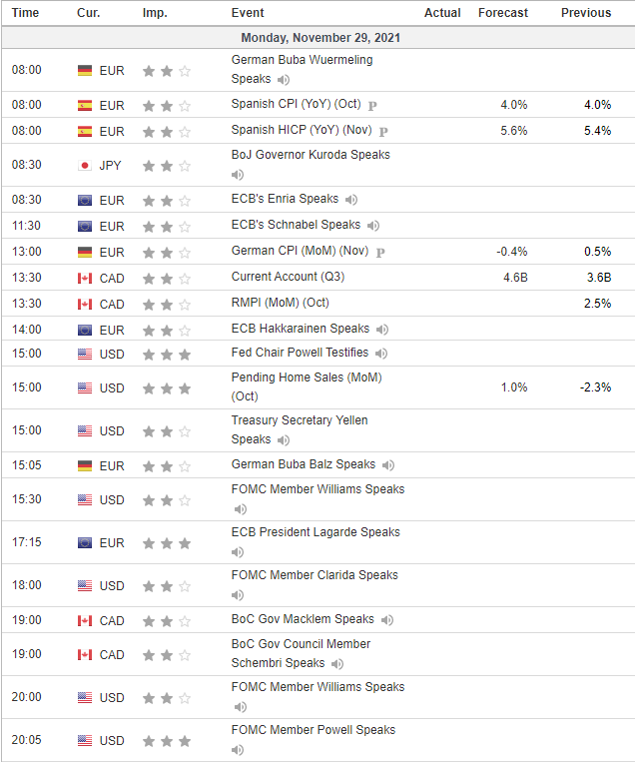Click speaker icon beside Fed Chair Powell Testifies
This screenshot has height=762, width=635.
(382, 354)
